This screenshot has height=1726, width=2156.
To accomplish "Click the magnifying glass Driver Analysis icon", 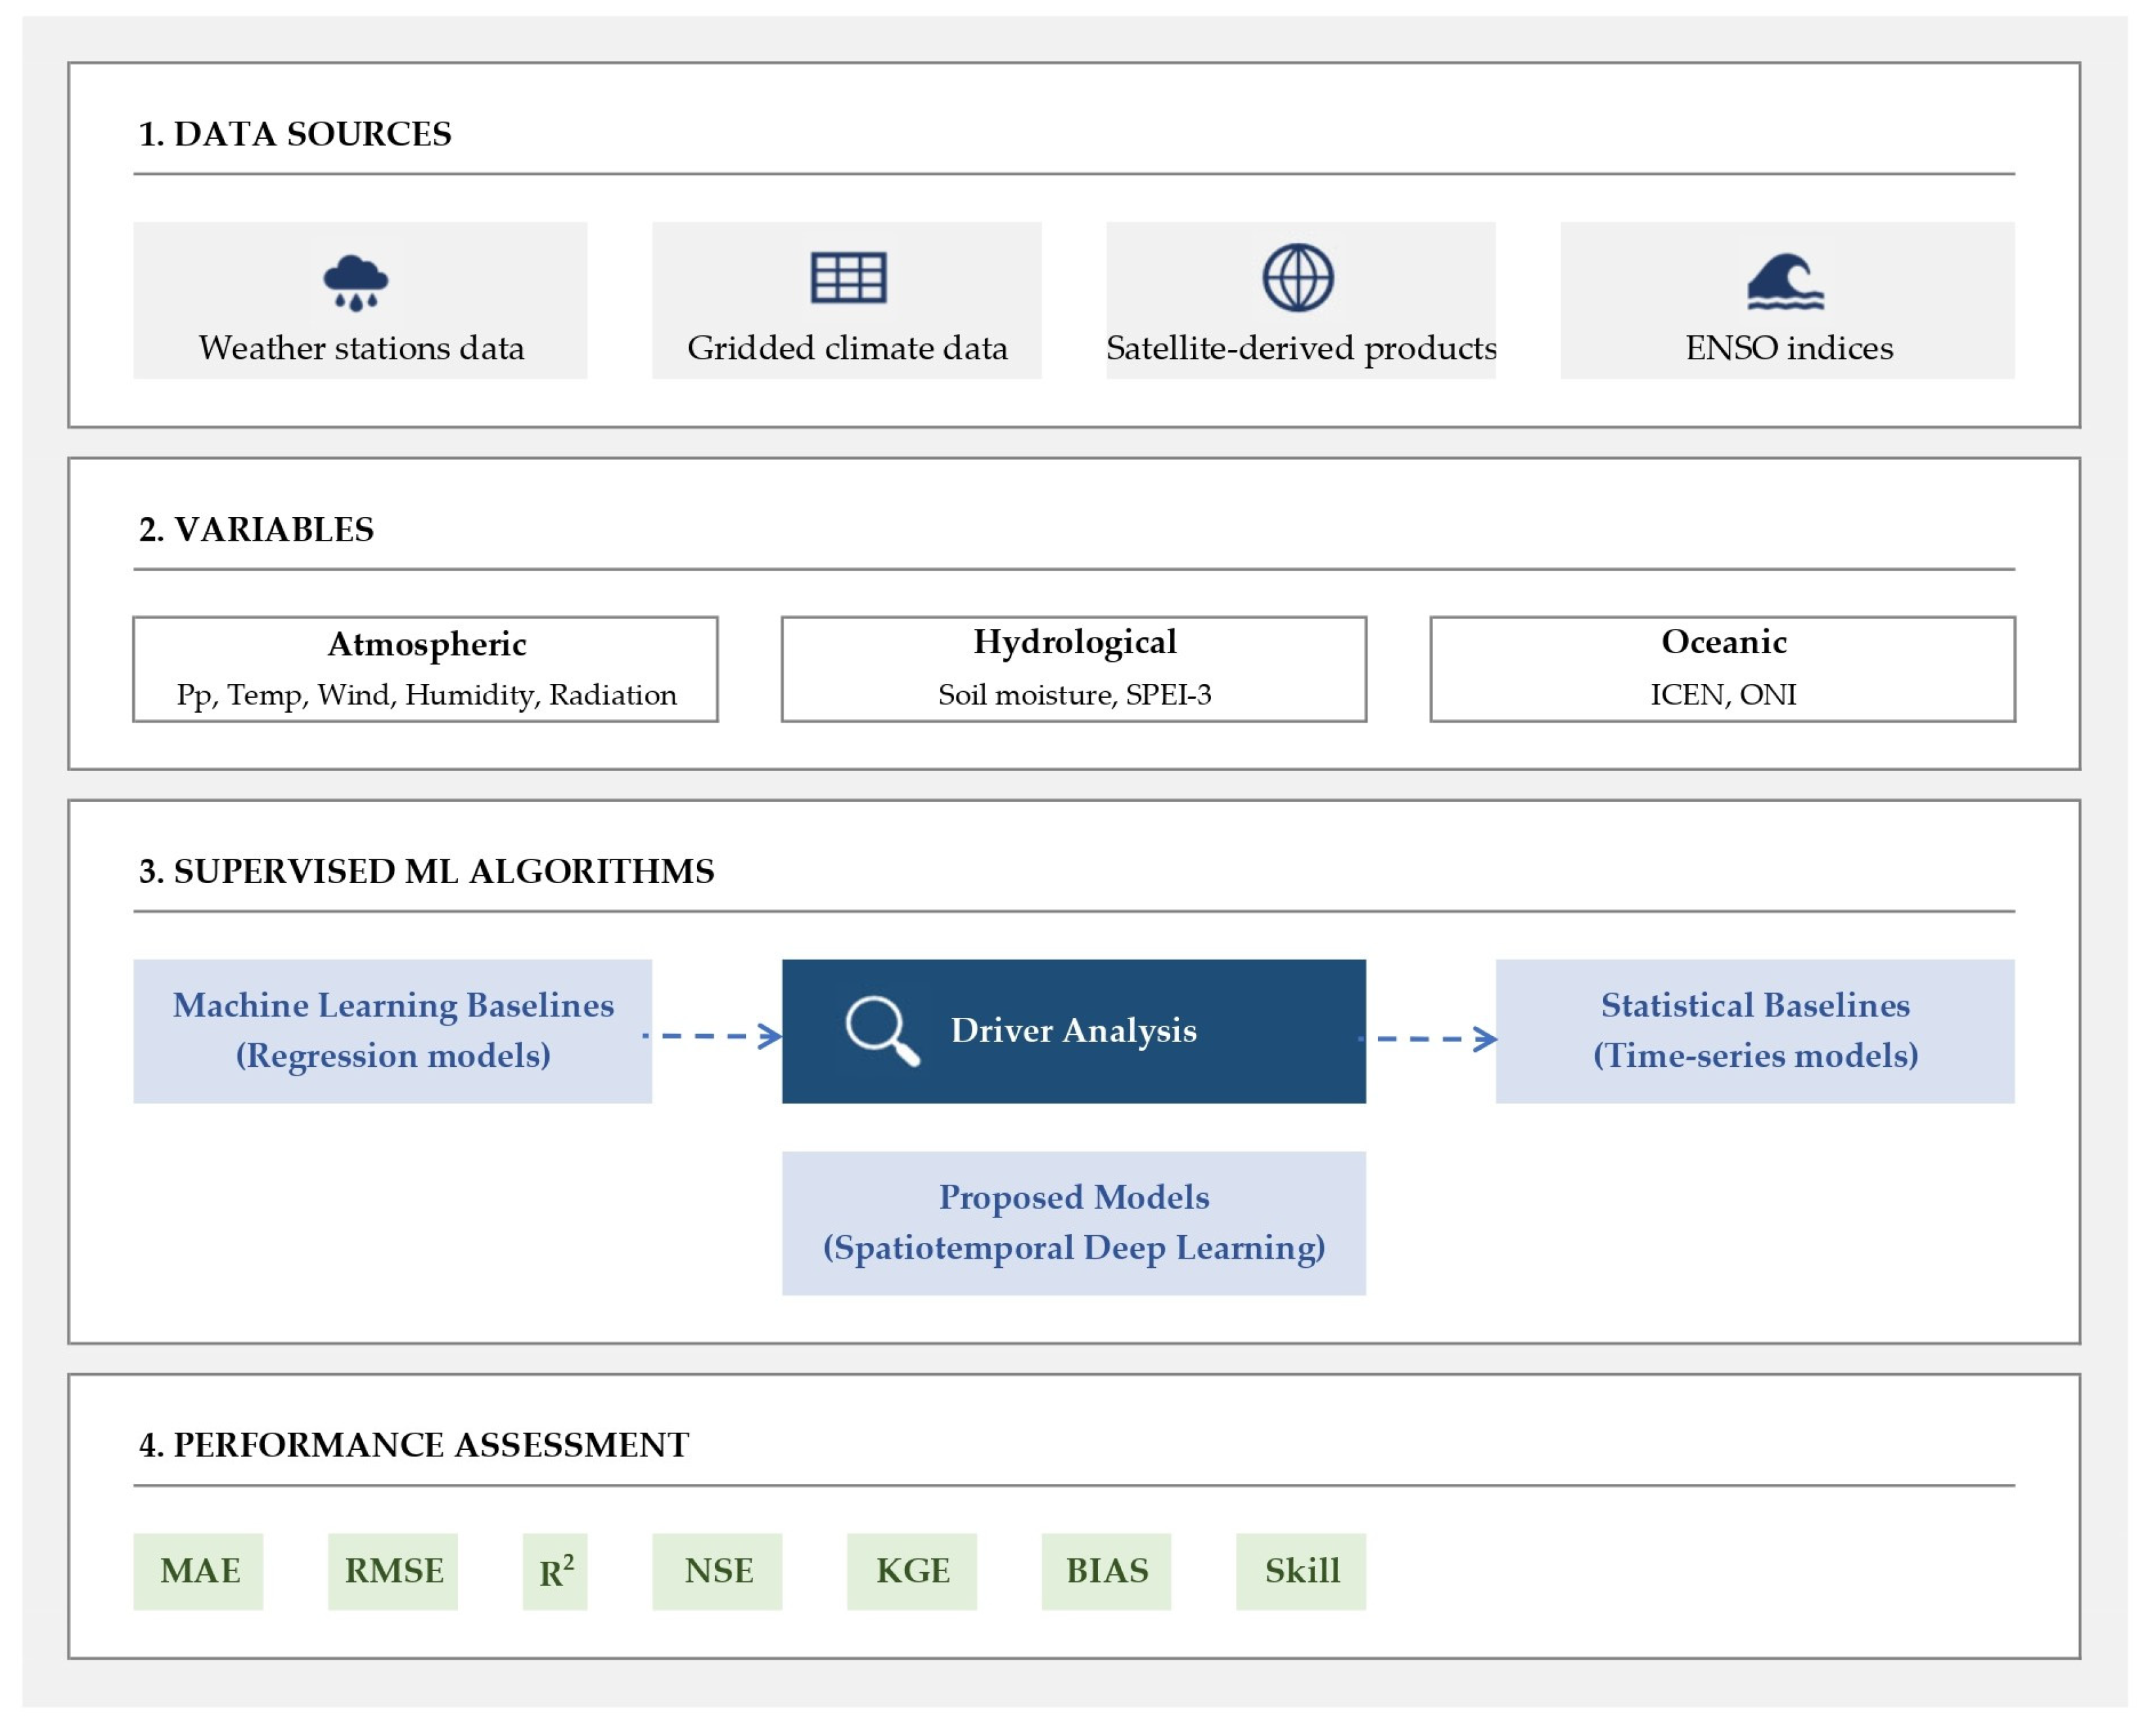I will point(882,1031).
